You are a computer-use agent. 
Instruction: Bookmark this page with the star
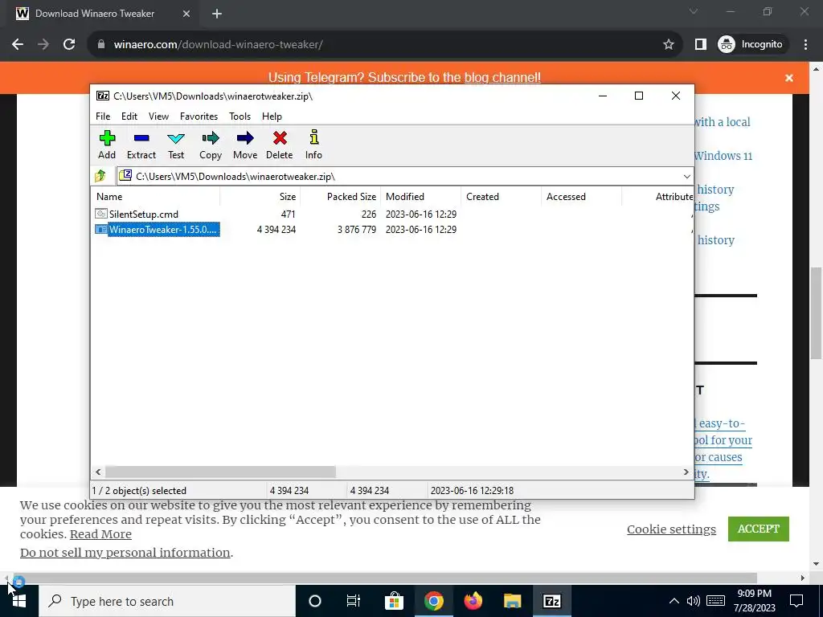click(x=668, y=45)
